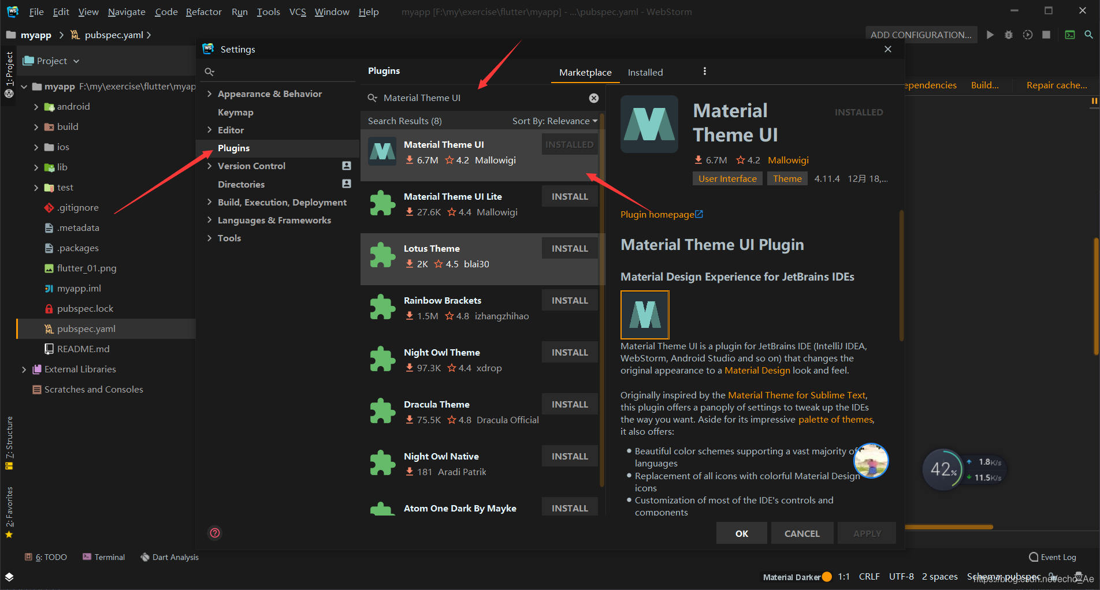The image size is (1100, 590).
Task: Start the Debug session icon
Action: pos(1009,35)
